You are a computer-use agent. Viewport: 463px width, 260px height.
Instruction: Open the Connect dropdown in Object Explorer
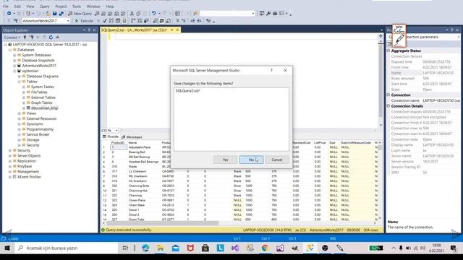pos(12,38)
